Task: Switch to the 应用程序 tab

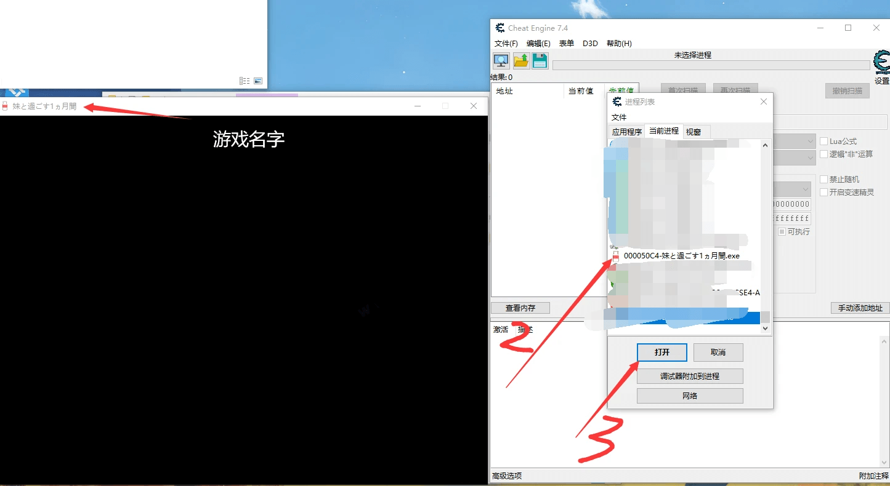Action: point(626,132)
